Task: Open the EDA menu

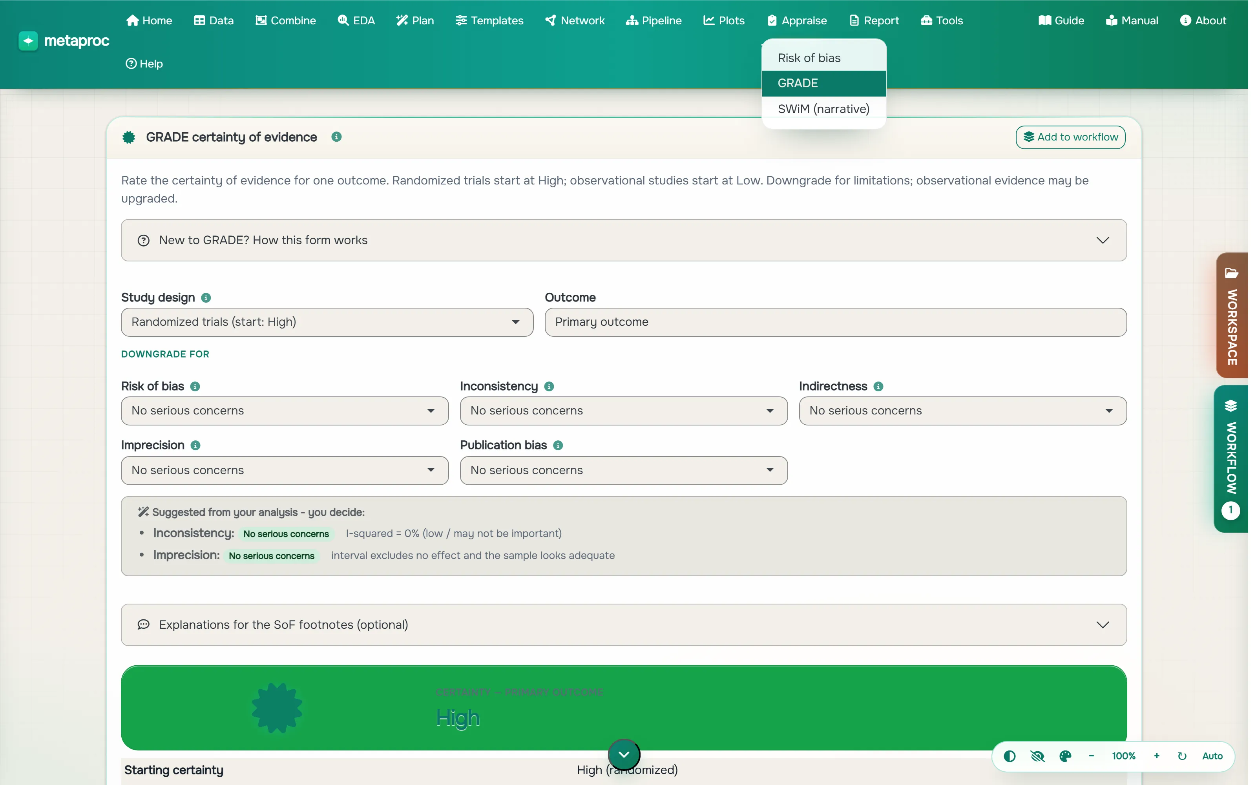Action: 356,21
